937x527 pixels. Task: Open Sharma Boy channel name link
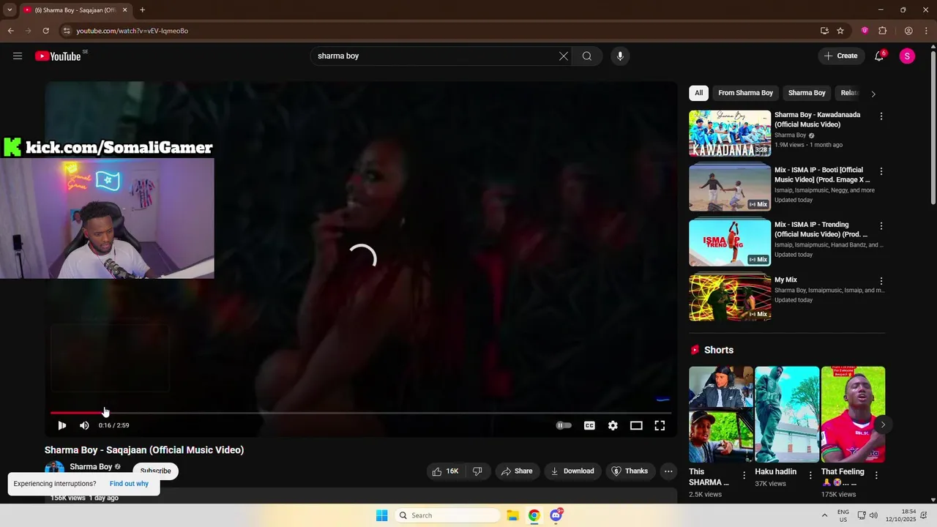91,466
